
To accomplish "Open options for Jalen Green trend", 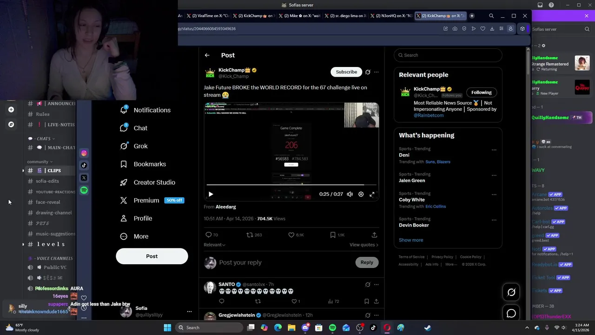I will coord(494,175).
